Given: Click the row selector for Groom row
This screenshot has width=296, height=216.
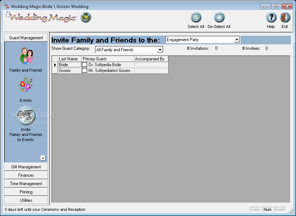Looking at the screenshot, I should (55, 71).
